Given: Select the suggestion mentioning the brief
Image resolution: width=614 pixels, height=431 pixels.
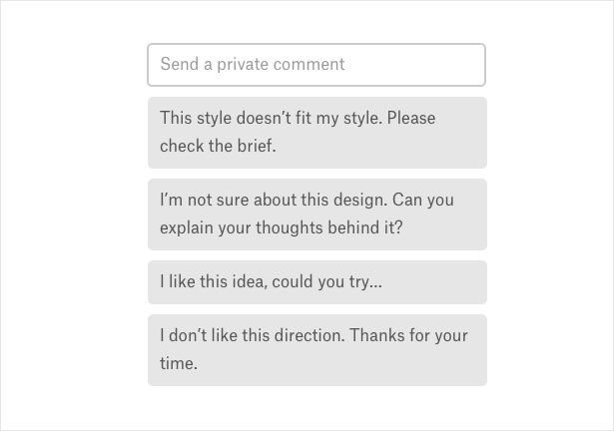Looking at the screenshot, I should click(316, 132).
